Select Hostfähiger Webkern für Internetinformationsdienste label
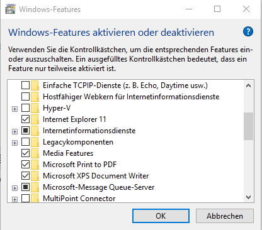The width and height of the screenshot is (262, 230). pos(131,97)
